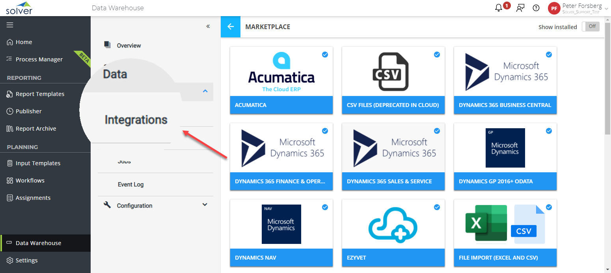The width and height of the screenshot is (611, 273).
Task: Click the Excel and CSV logo thumbnail
Action: pyautogui.click(x=505, y=224)
